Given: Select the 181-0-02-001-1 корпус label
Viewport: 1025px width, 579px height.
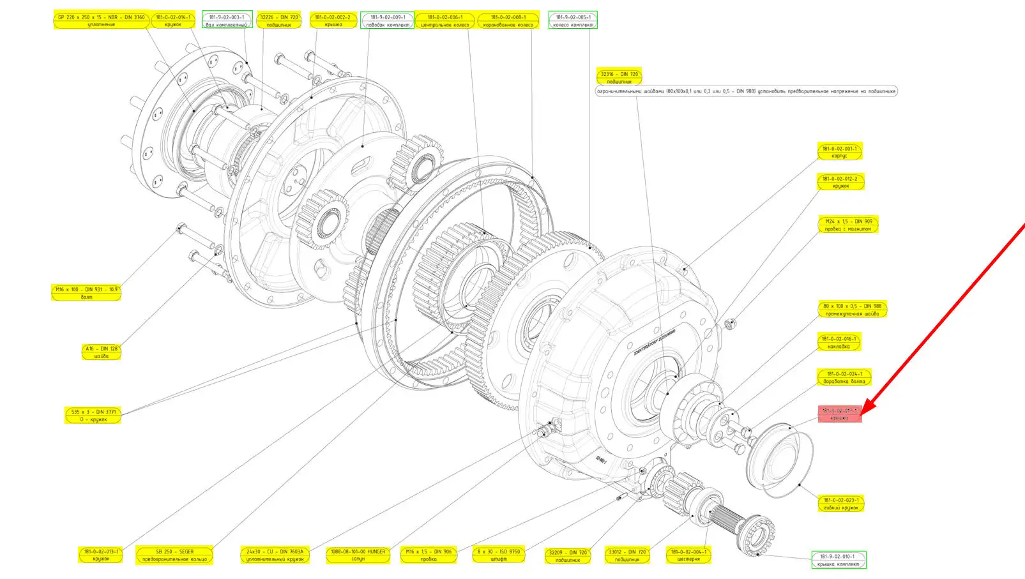Looking at the screenshot, I should pyautogui.click(x=839, y=152).
